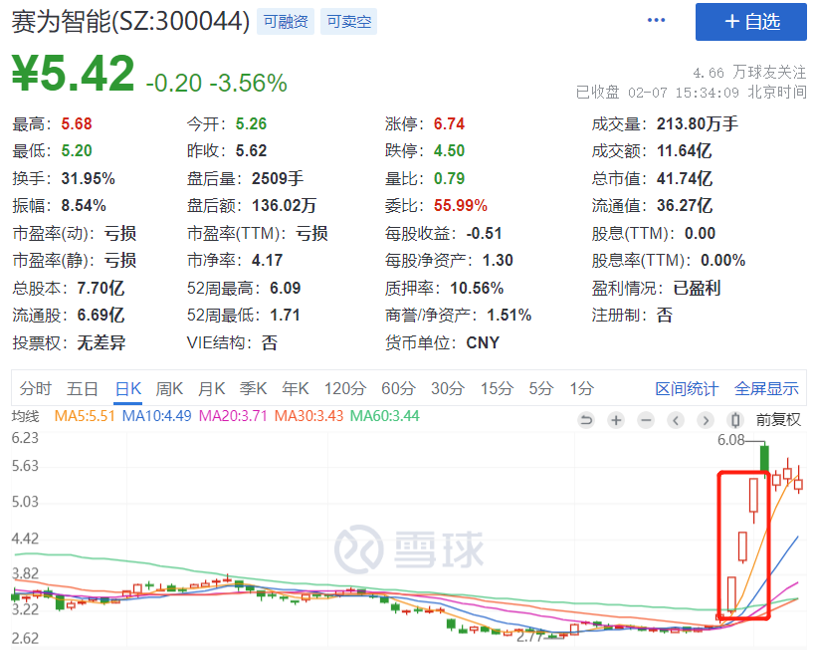Click the 最低 value 5.20

[x=77, y=151]
